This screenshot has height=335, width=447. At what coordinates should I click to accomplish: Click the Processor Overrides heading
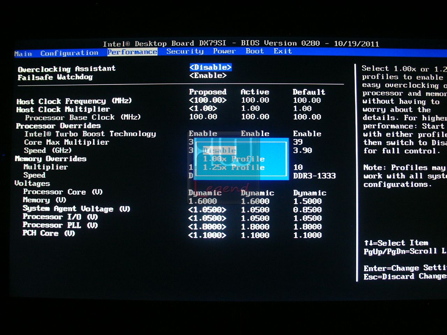(58, 126)
